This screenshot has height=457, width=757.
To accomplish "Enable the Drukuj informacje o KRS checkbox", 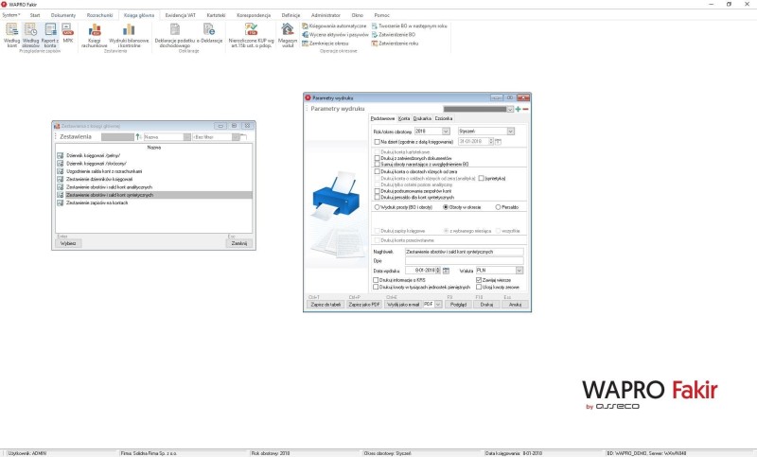I will 377,280.
